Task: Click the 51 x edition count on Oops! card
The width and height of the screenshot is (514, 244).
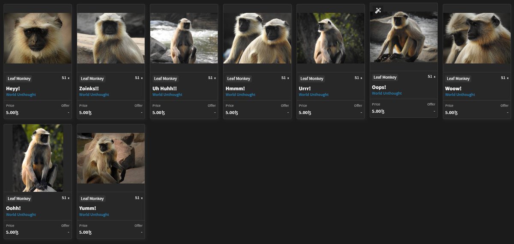Action: [432, 77]
